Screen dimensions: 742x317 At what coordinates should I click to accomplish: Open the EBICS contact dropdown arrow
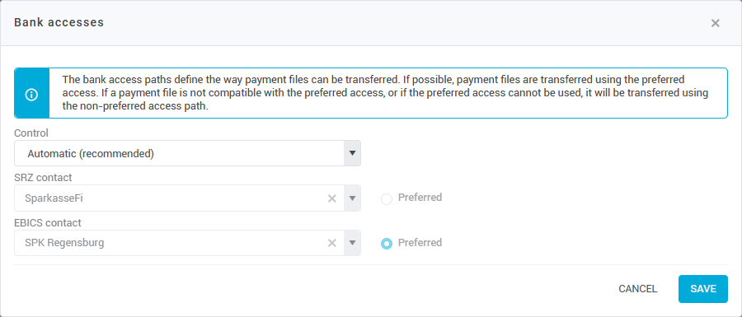(x=352, y=243)
